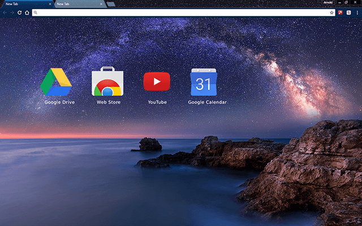The height and width of the screenshot is (226, 362).
Task: Close the second New Tab
Action: [x=102, y=4]
